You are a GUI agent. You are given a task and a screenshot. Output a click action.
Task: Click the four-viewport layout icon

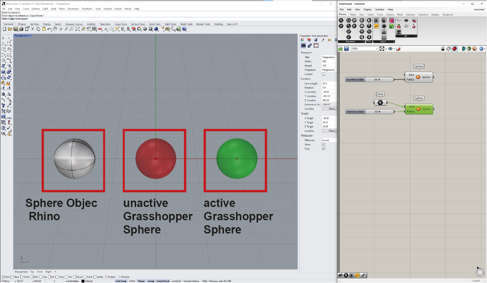pyautogui.click(x=94, y=29)
